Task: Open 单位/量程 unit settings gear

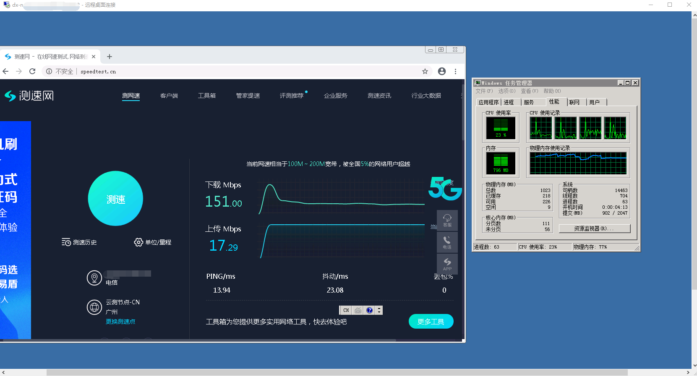Action: (153, 242)
